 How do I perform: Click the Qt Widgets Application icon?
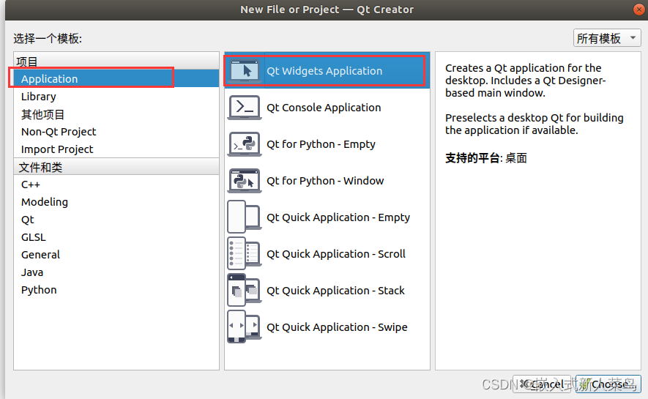(245, 70)
